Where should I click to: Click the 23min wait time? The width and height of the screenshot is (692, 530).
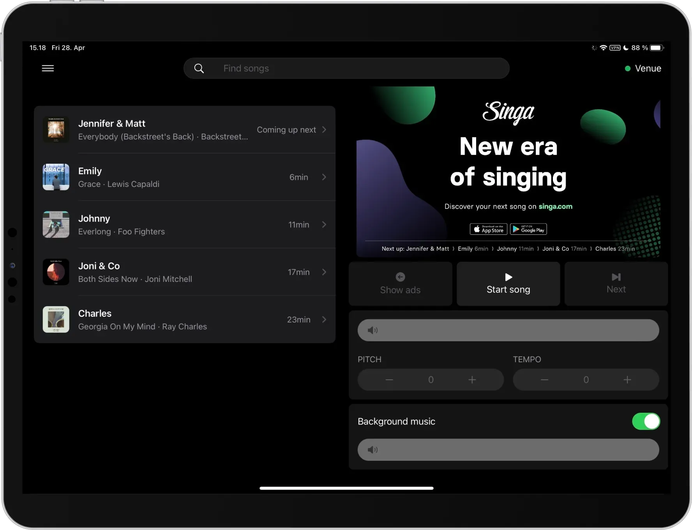[299, 320]
